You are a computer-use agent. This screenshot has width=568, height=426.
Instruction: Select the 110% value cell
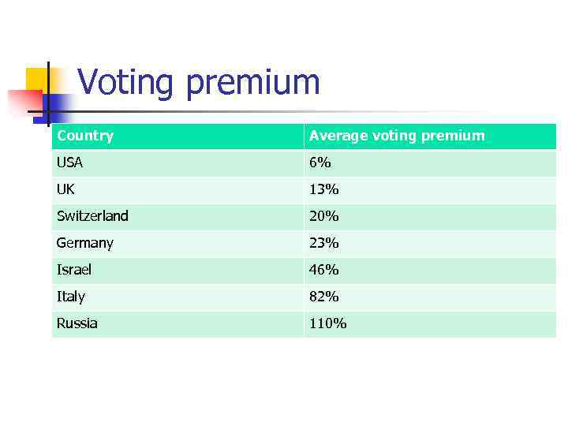[327, 323]
